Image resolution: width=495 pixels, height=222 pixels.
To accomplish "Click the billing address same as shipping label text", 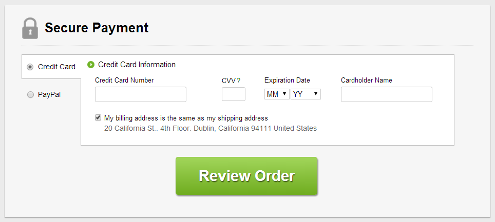I will [186, 118].
